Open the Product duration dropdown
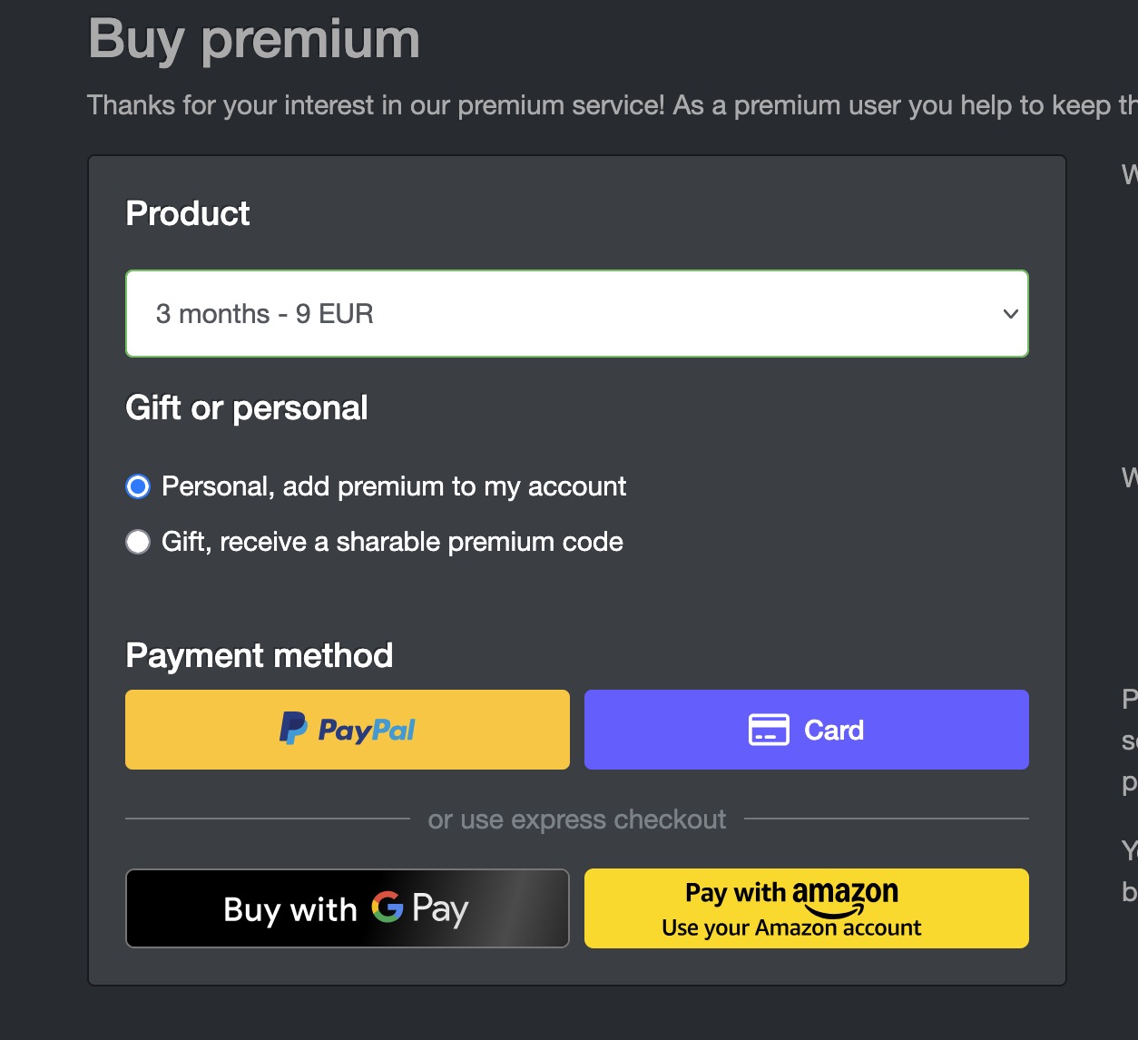This screenshot has width=1138, height=1040. (577, 314)
